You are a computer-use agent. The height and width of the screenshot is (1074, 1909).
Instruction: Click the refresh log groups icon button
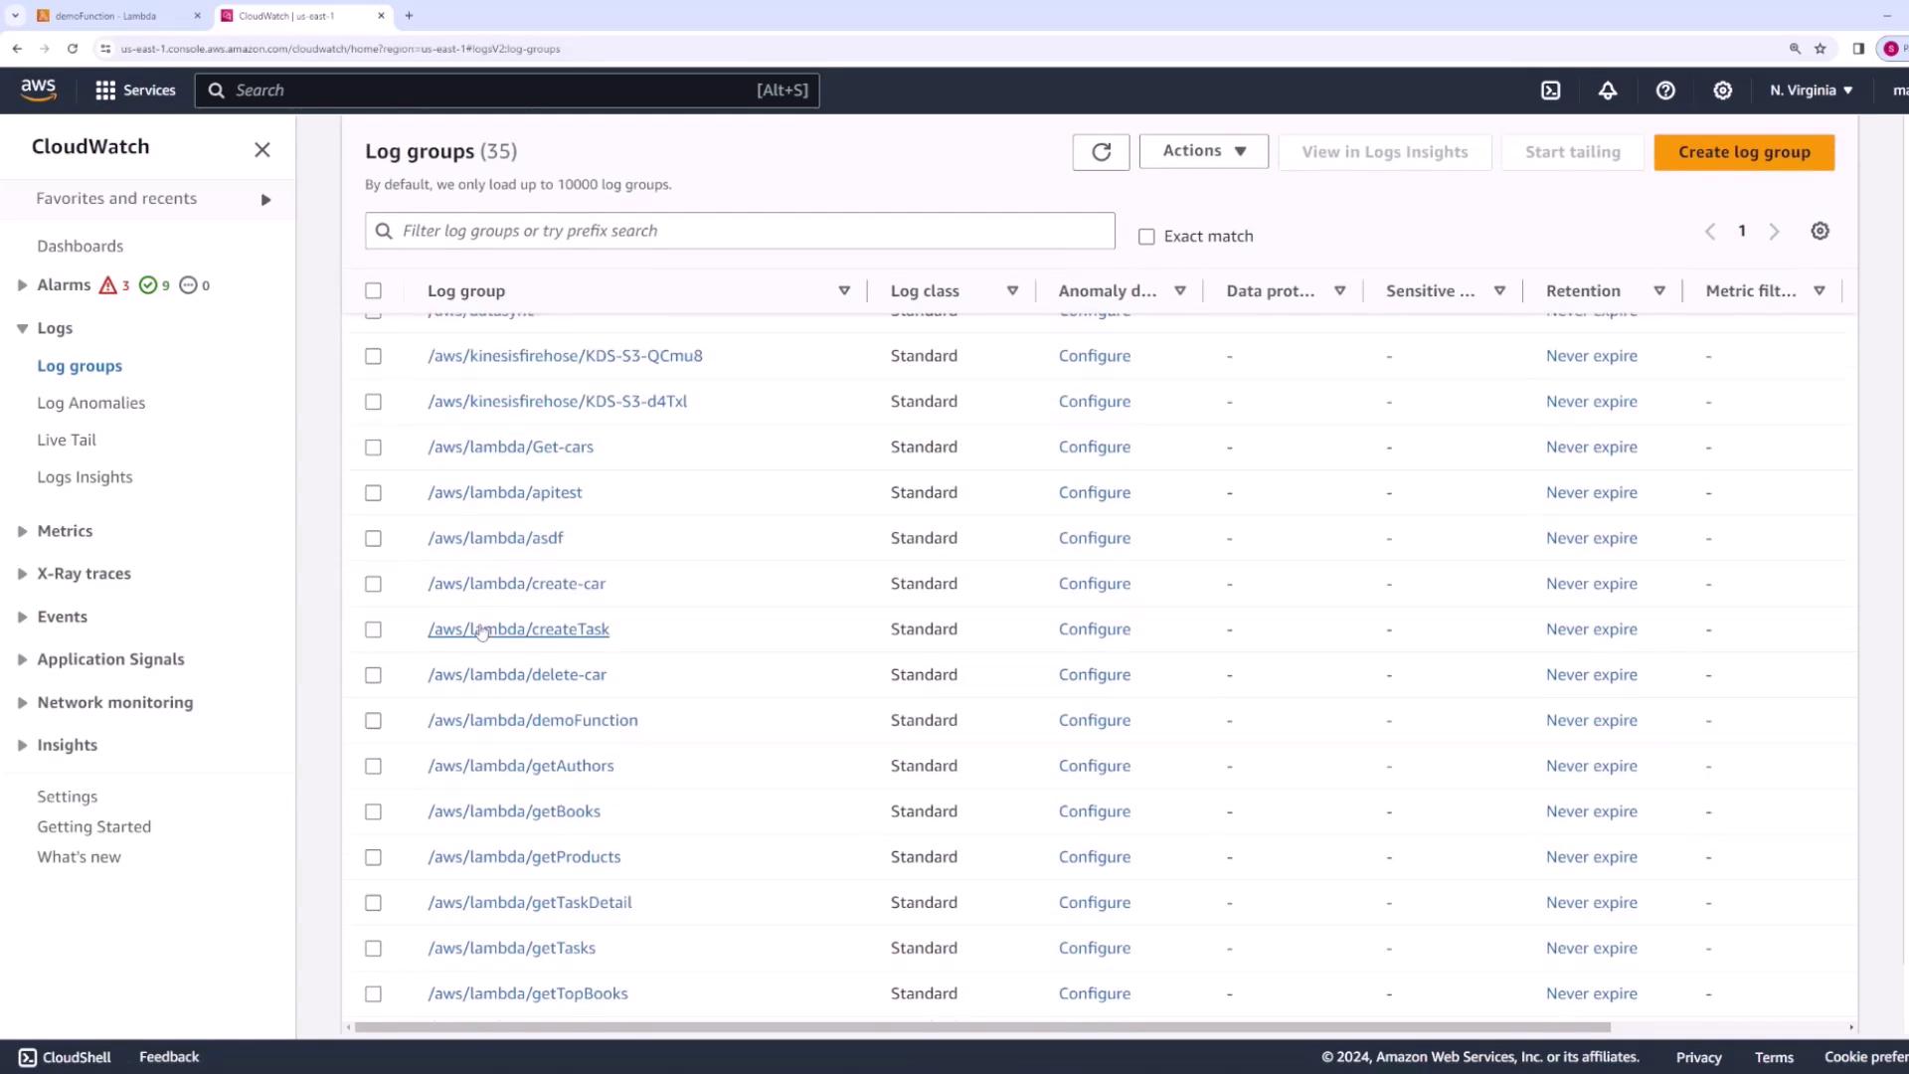[x=1101, y=152]
